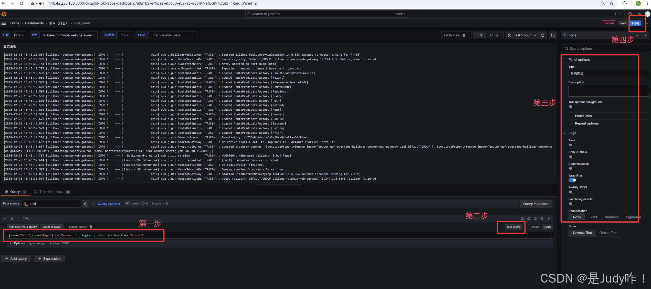Image resolution: width=651 pixels, height=289 pixels.
Task: Enable the Prettify JSON switch
Action: click(x=572, y=192)
